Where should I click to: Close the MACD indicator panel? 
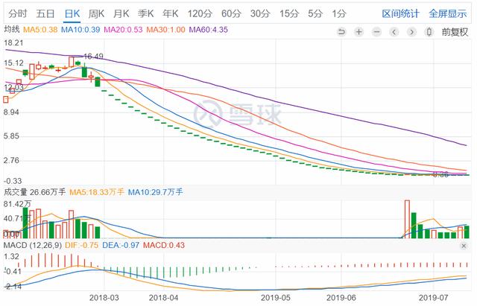pos(464,246)
